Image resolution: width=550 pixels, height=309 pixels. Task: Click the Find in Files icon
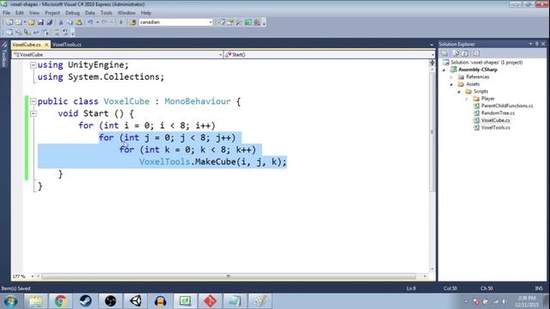pos(133,22)
